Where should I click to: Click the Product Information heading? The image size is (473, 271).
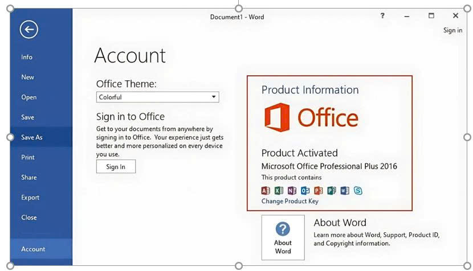310,90
